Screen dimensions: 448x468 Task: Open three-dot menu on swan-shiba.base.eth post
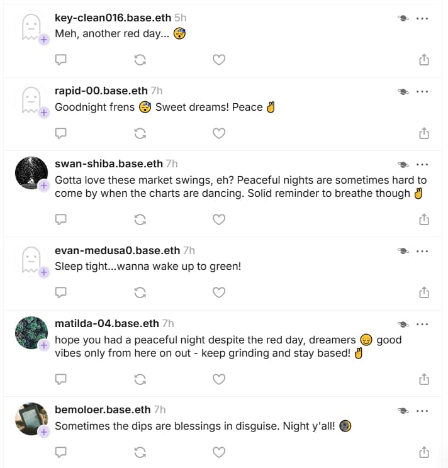pos(422,165)
